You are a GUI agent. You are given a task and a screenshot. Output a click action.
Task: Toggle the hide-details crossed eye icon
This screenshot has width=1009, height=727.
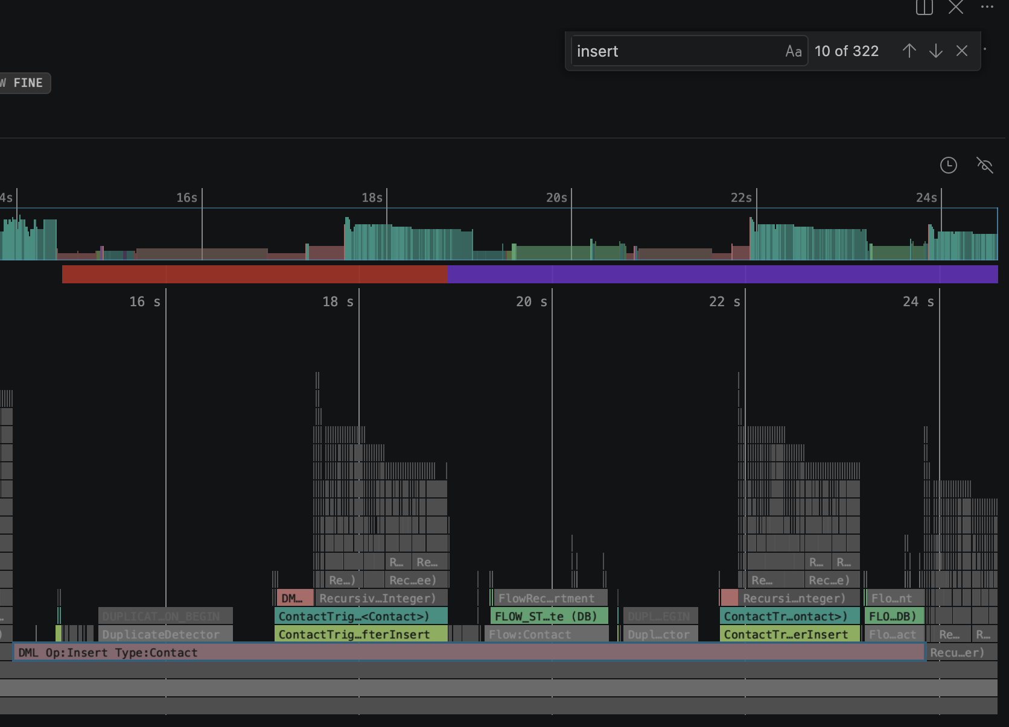(x=985, y=165)
